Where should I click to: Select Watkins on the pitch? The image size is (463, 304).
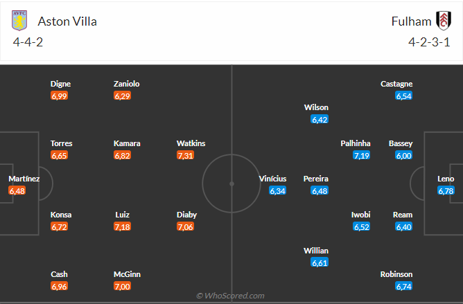(191, 143)
